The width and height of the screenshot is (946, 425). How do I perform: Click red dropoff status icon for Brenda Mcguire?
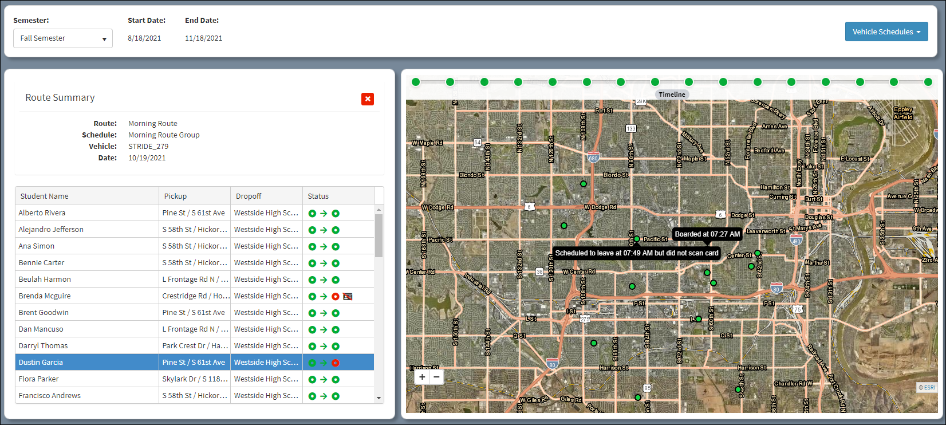(x=336, y=296)
